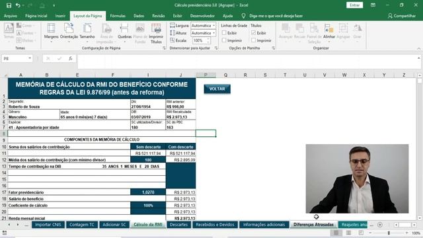Click the Compartilhar share button

tap(402, 16)
